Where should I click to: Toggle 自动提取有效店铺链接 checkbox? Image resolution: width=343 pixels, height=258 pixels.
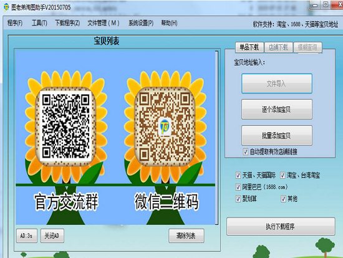[246, 151]
